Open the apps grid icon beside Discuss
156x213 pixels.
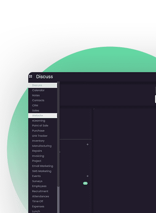pos(30,76)
